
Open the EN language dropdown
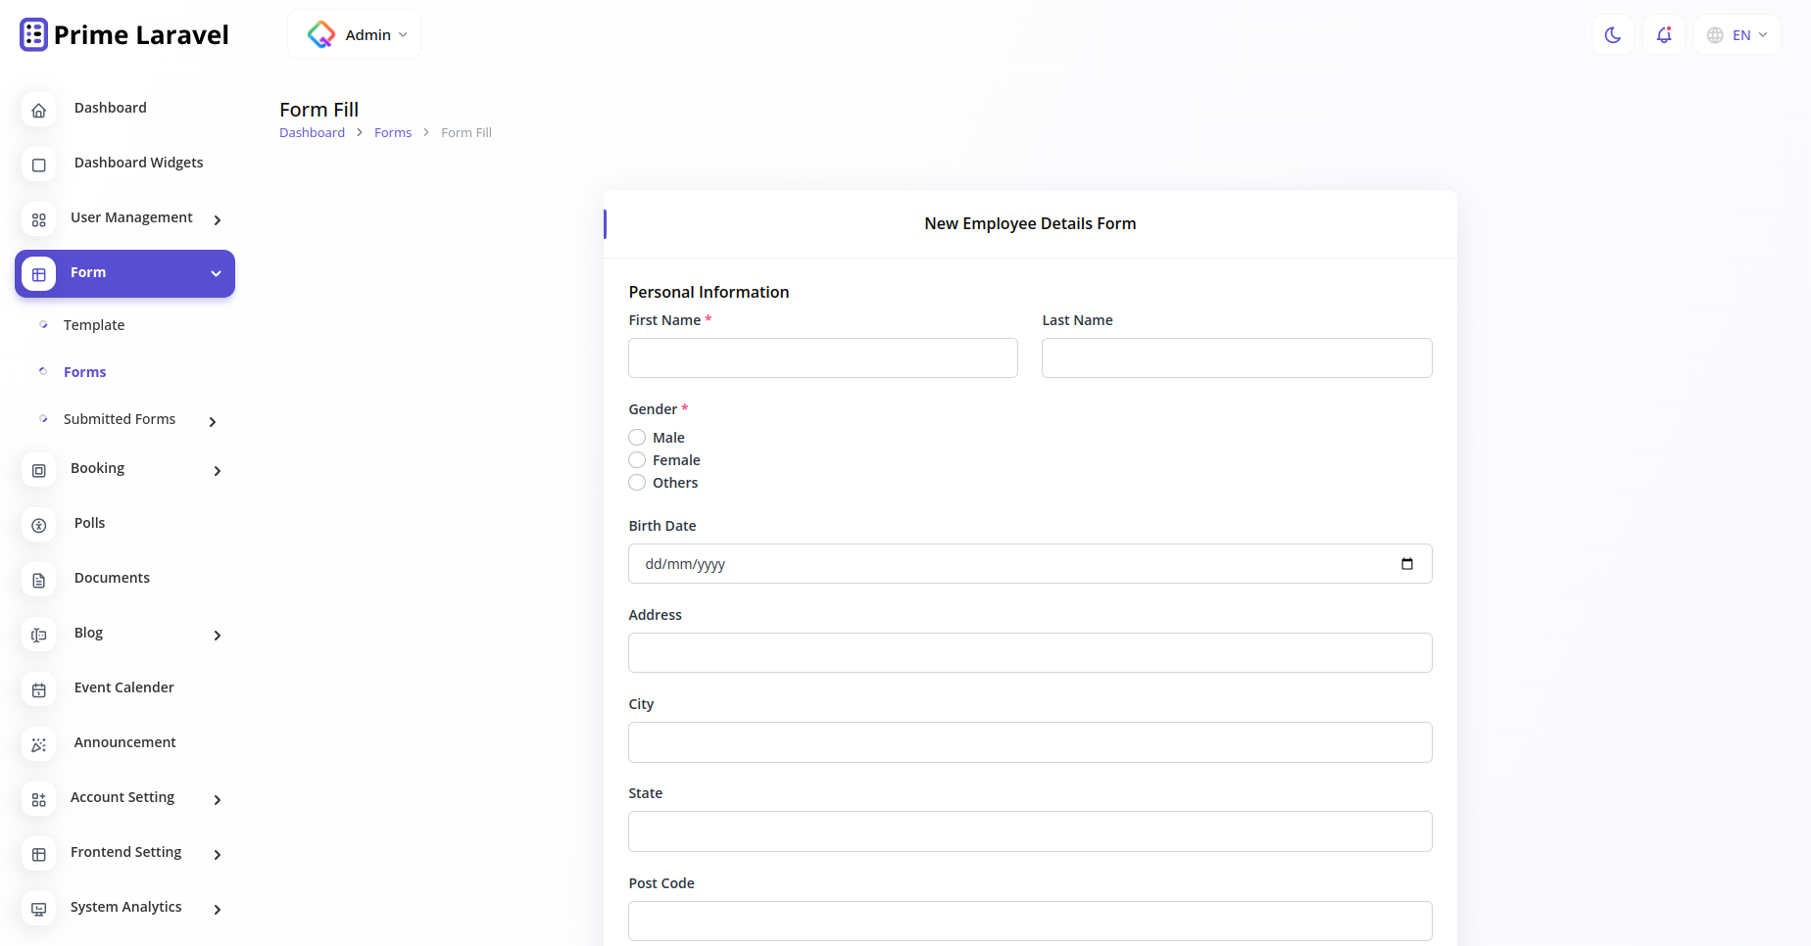[1737, 34]
